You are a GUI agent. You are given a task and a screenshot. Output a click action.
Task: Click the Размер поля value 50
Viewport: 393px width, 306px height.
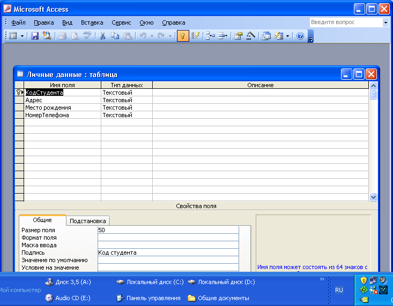pyautogui.click(x=168, y=230)
